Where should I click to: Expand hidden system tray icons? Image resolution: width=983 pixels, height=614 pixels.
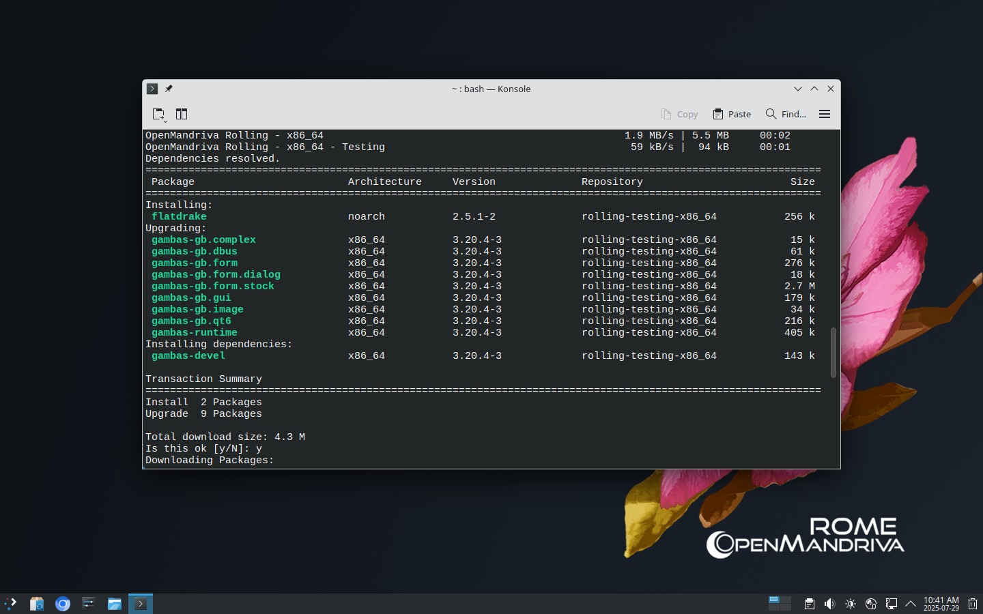point(911,604)
